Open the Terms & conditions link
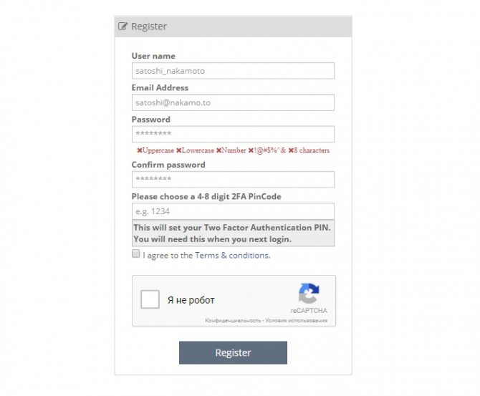Viewport: 480px width, 396px height. (x=232, y=255)
